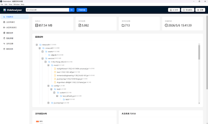This screenshot has height=124, width=208.
Task: Click the 目录结构 heading
Action: point(39,37)
